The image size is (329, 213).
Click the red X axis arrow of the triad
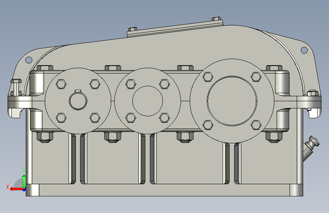click(16, 189)
